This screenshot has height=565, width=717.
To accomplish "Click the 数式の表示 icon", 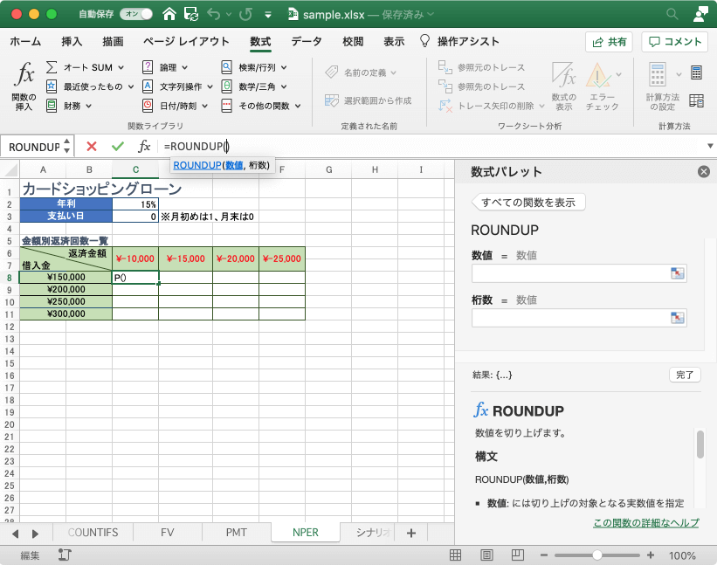I will pyautogui.click(x=563, y=74).
